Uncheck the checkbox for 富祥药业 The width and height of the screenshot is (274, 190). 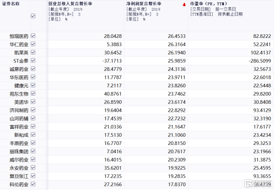pos(33,126)
